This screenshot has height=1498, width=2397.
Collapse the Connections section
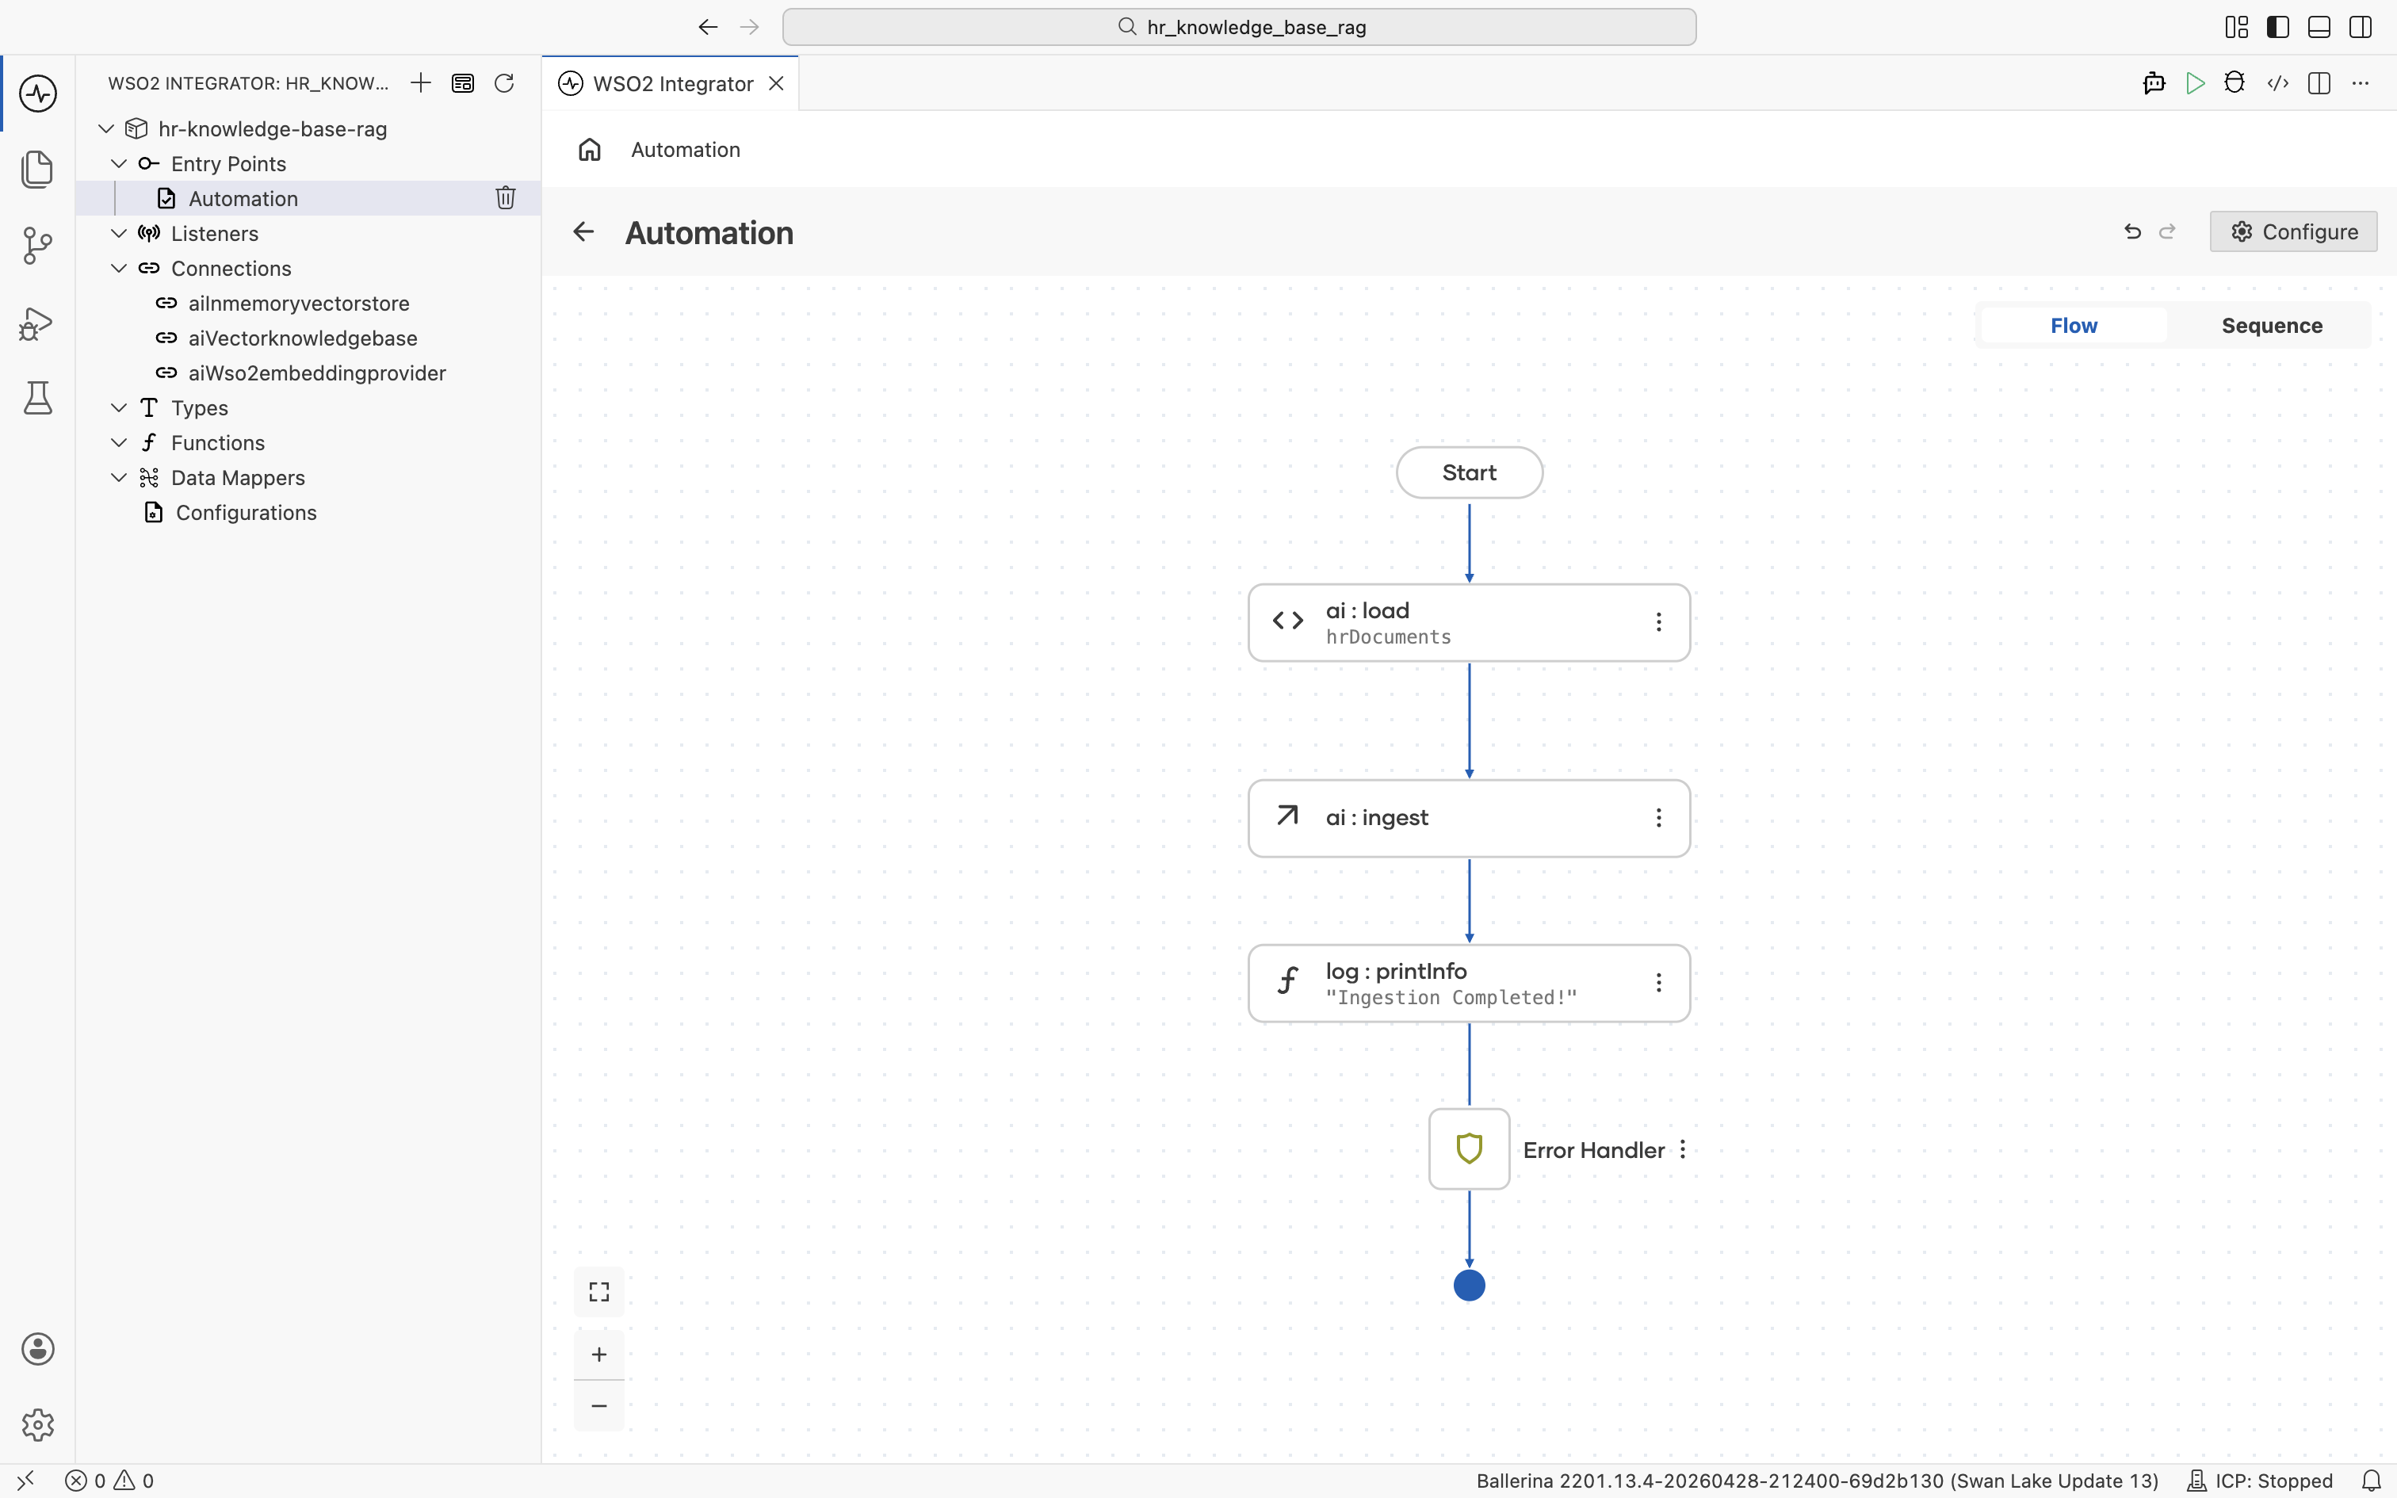[x=119, y=269]
